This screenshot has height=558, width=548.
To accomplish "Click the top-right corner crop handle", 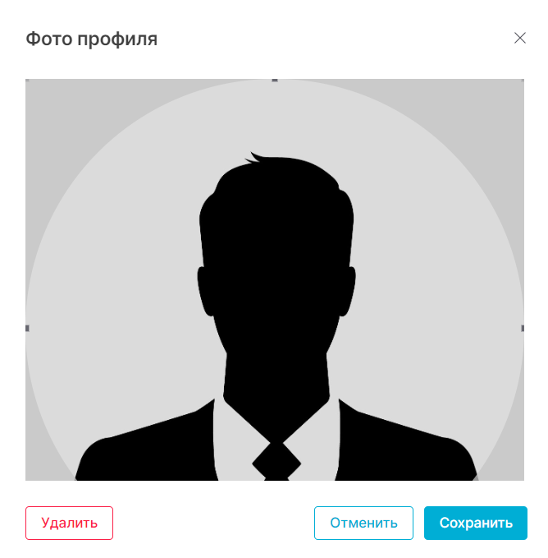I will pos(523,81).
